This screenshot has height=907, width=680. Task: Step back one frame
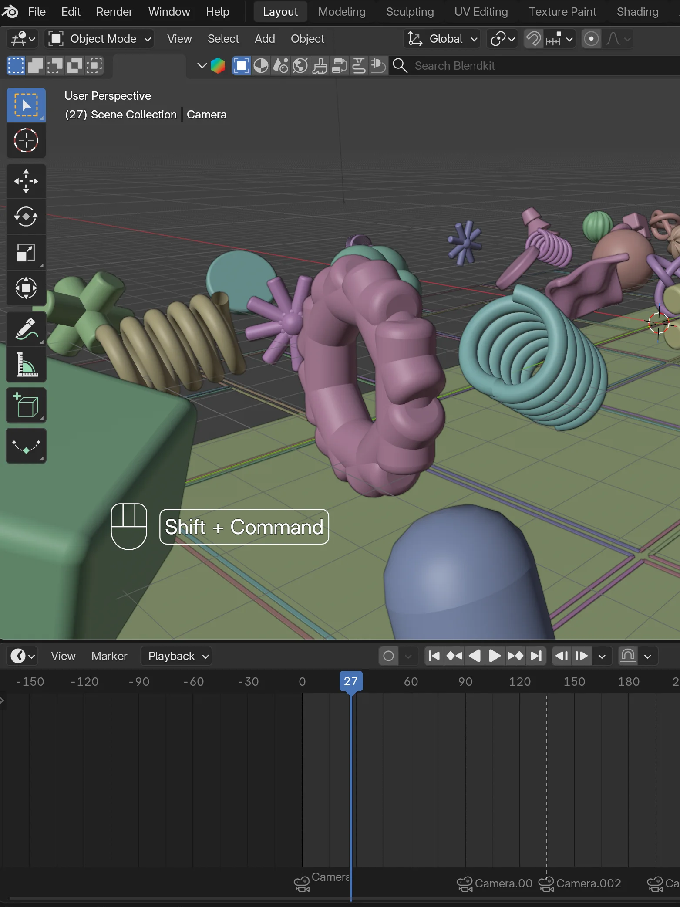pyautogui.click(x=562, y=656)
